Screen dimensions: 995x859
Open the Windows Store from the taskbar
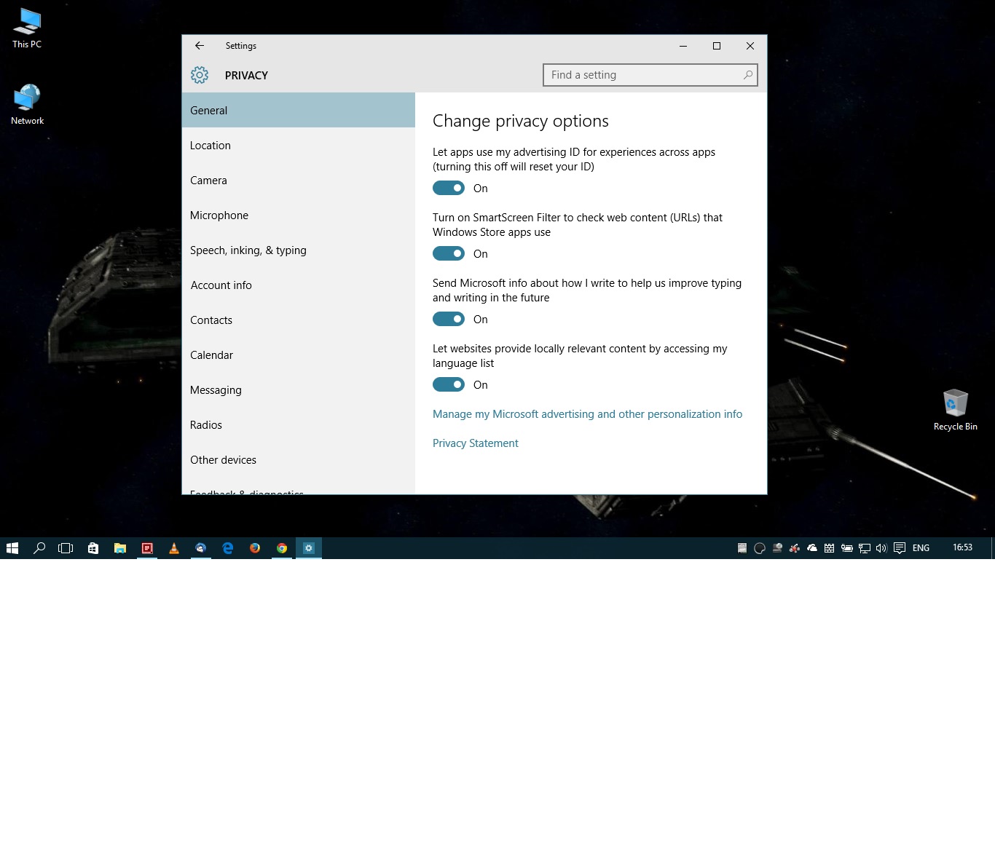coord(93,548)
